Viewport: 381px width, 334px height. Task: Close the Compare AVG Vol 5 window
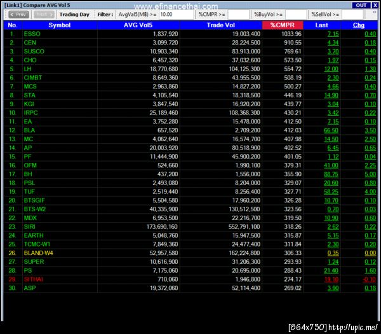coord(375,5)
